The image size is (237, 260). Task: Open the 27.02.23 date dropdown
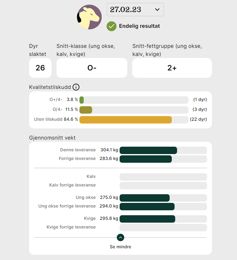(135, 10)
